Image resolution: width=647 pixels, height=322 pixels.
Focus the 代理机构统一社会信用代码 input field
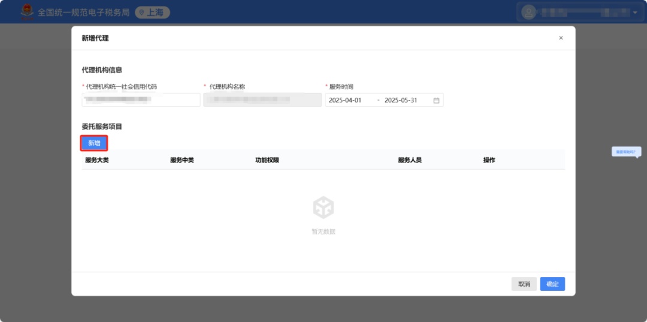point(141,100)
